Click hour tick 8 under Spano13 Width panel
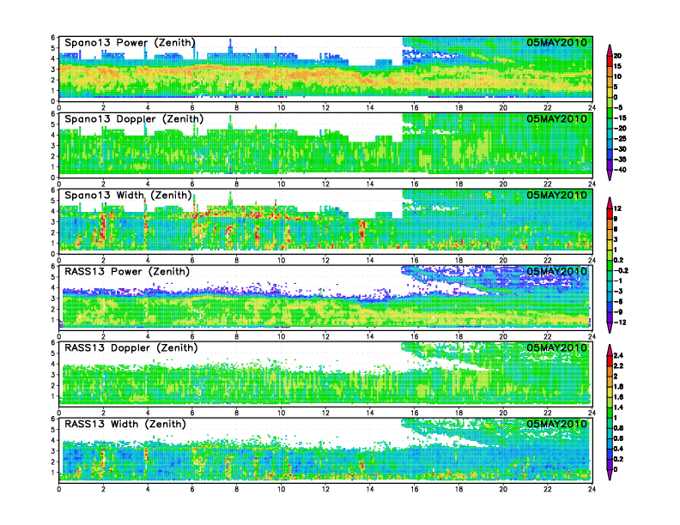 click(237, 260)
